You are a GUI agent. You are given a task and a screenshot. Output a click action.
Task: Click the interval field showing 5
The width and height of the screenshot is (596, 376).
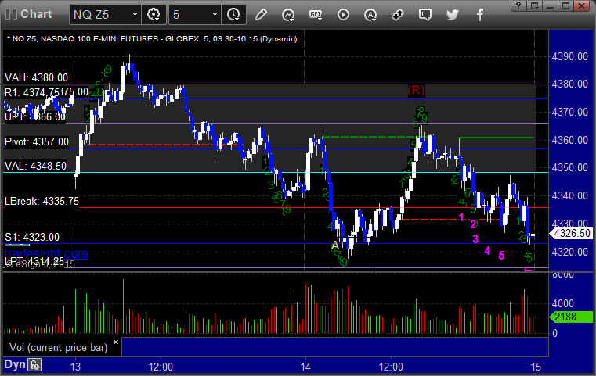tap(190, 15)
